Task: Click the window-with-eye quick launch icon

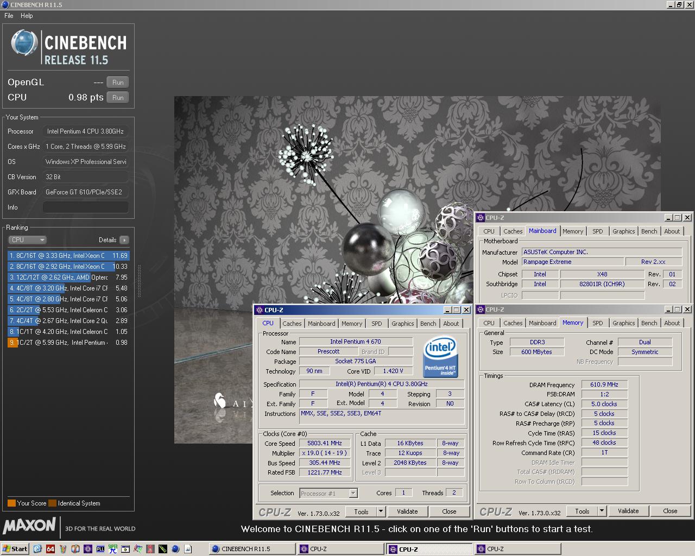Action: click(x=125, y=549)
